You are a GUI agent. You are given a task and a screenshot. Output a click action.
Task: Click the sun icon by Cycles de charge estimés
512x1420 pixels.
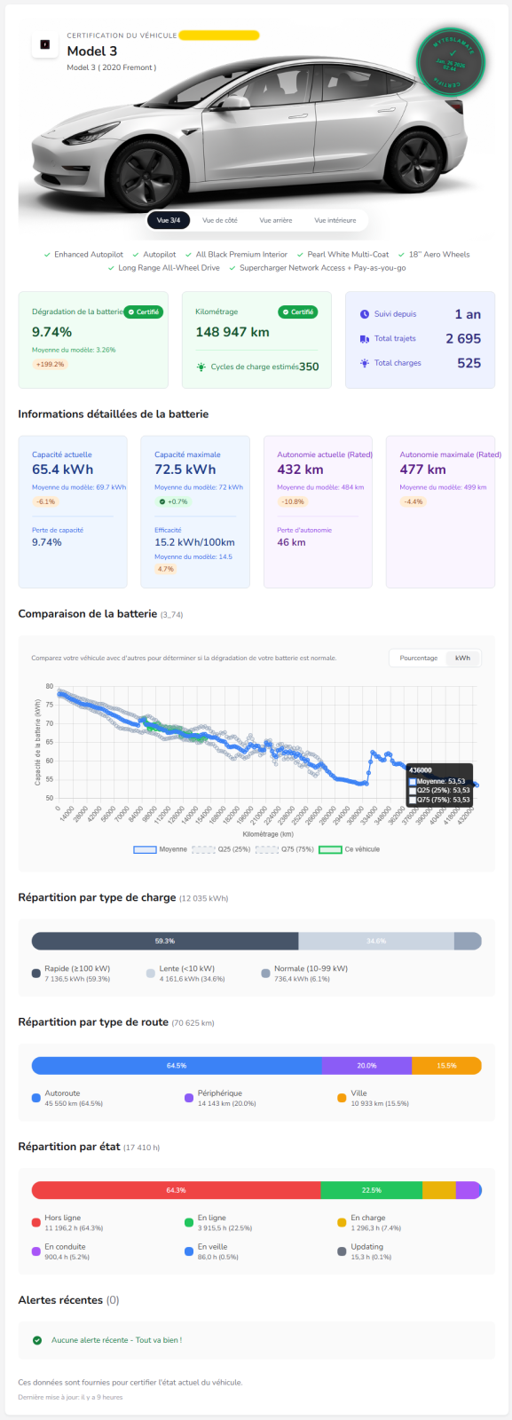point(201,367)
